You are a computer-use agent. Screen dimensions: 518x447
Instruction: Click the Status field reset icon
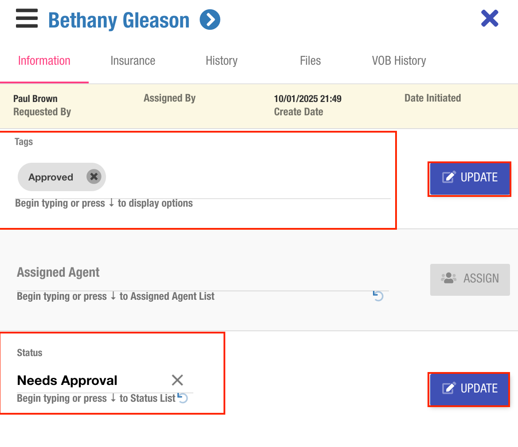point(183,397)
